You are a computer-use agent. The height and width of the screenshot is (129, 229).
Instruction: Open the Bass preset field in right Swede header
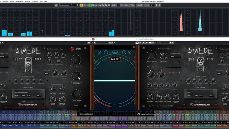point(163,43)
